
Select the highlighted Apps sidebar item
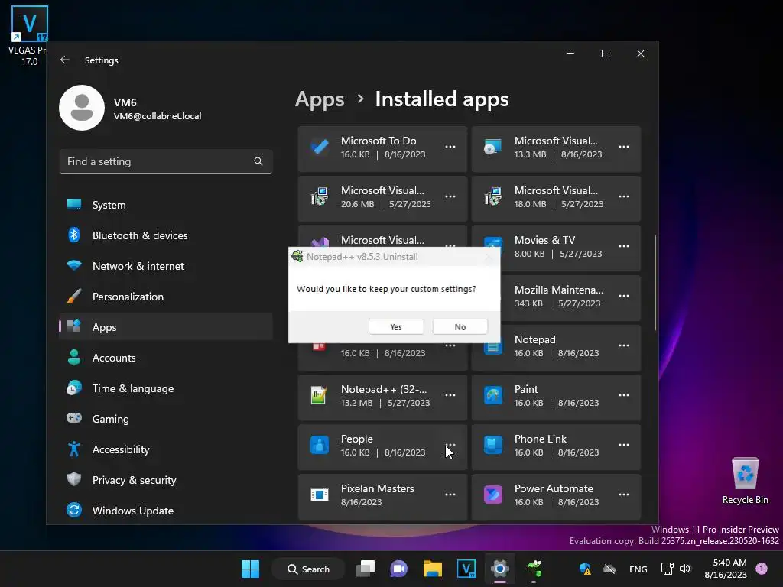165,327
